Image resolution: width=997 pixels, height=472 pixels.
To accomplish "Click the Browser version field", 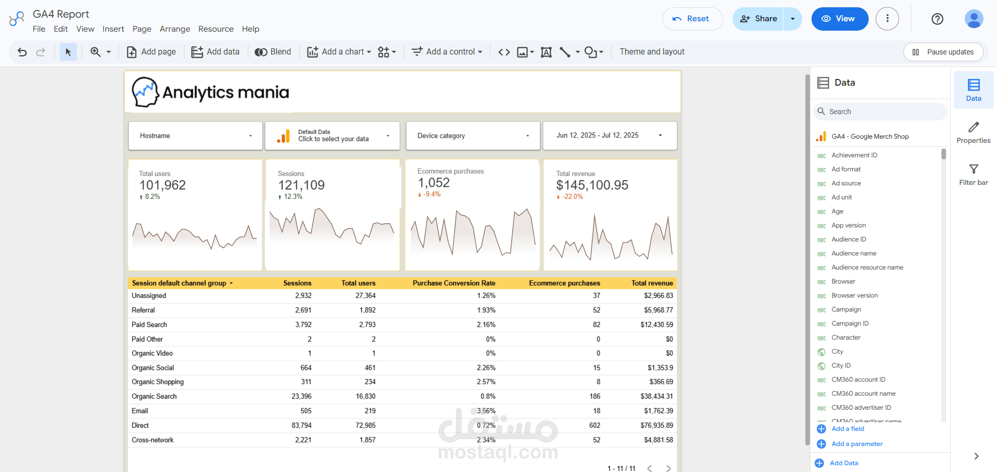I will [855, 295].
